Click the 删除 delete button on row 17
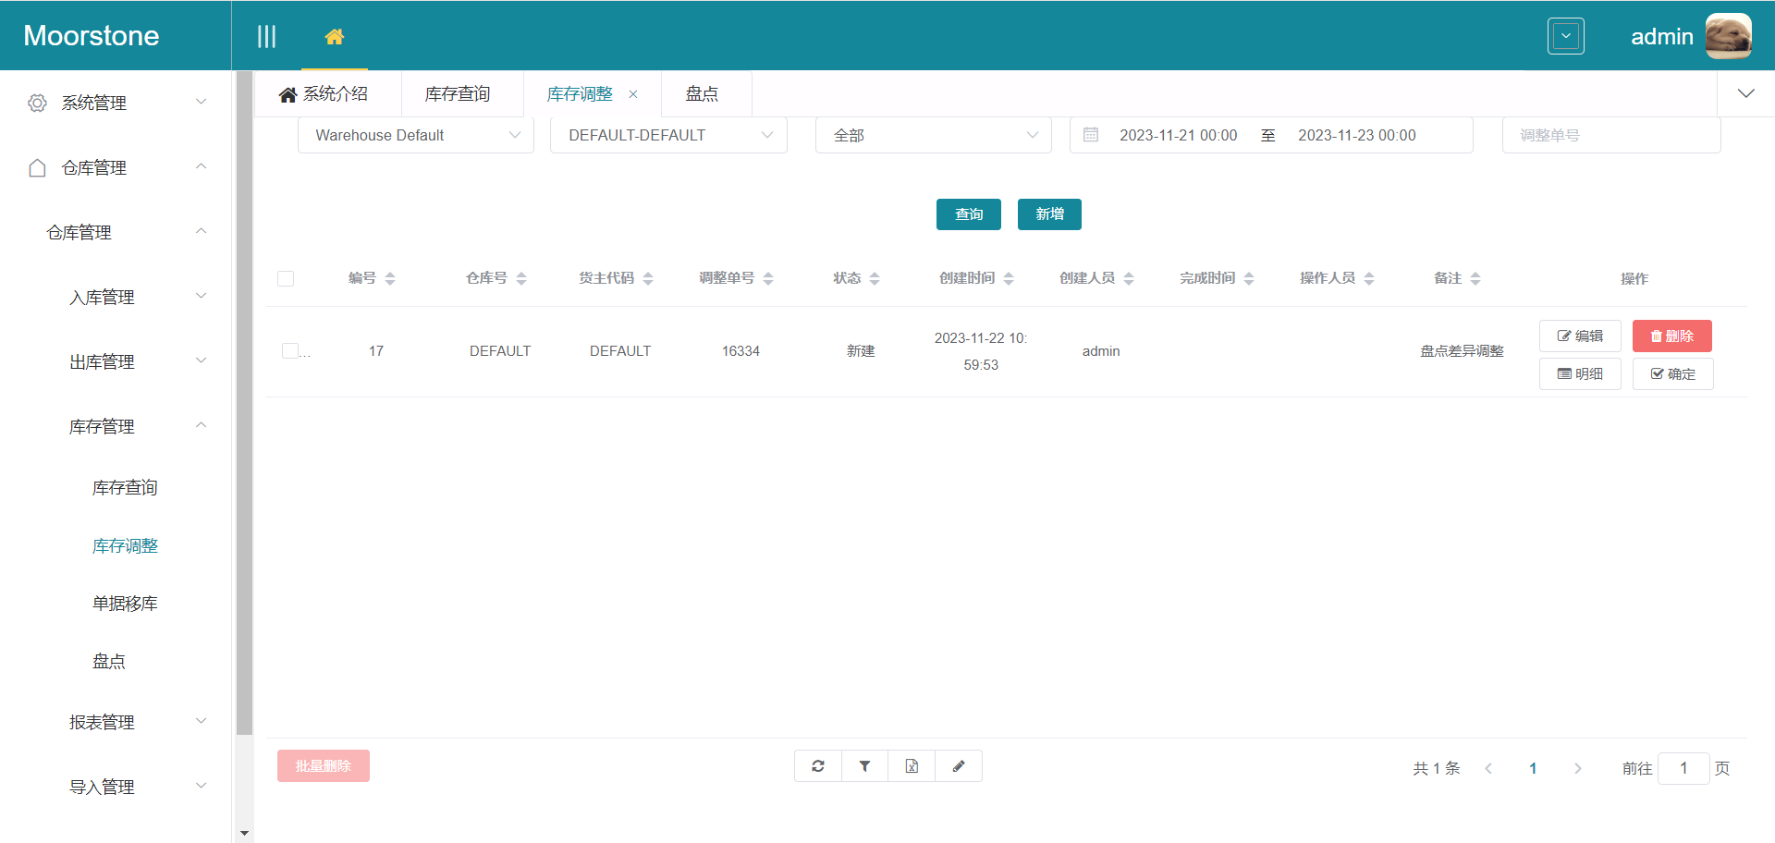 click(1671, 336)
